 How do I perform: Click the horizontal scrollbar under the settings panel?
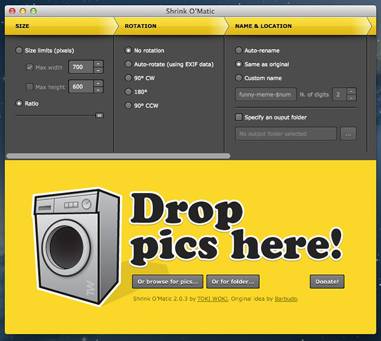(118, 156)
